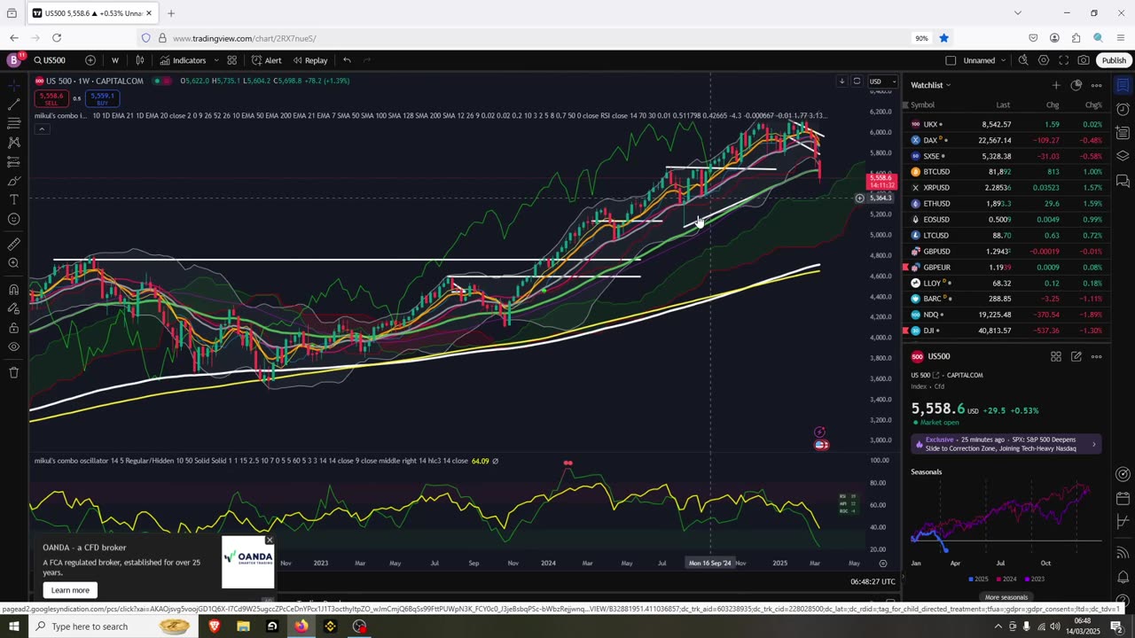Click the blue BUY 5,559.1 button
The width and height of the screenshot is (1135, 638).
coord(102,97)
